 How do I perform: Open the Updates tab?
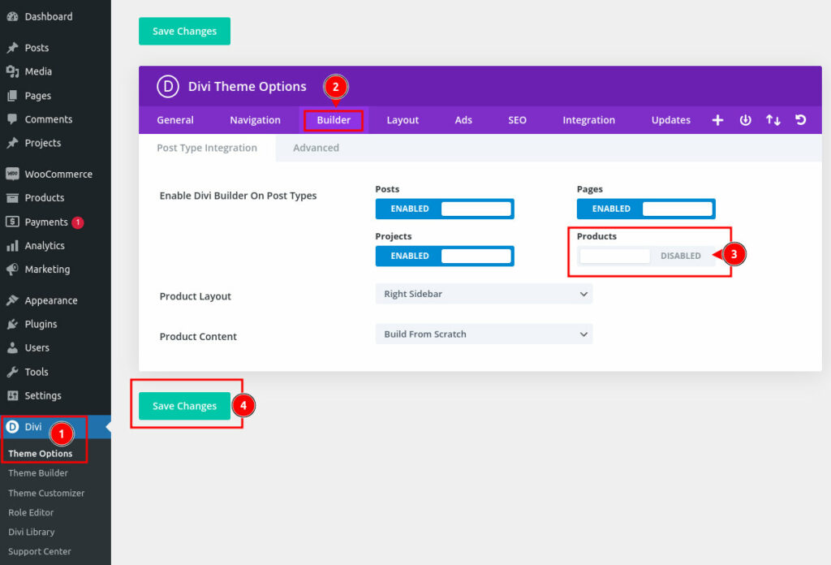pos(671,120)
